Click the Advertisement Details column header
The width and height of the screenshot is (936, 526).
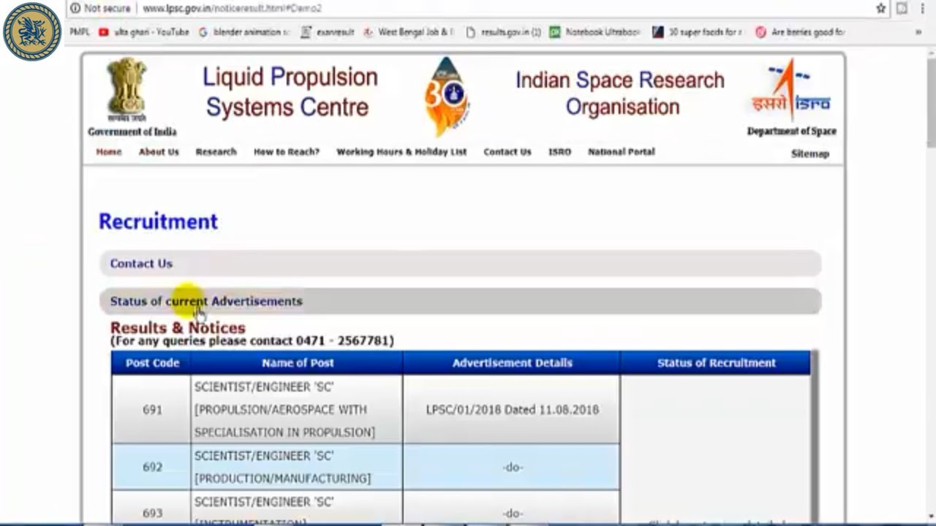click(x=512, y=362)
